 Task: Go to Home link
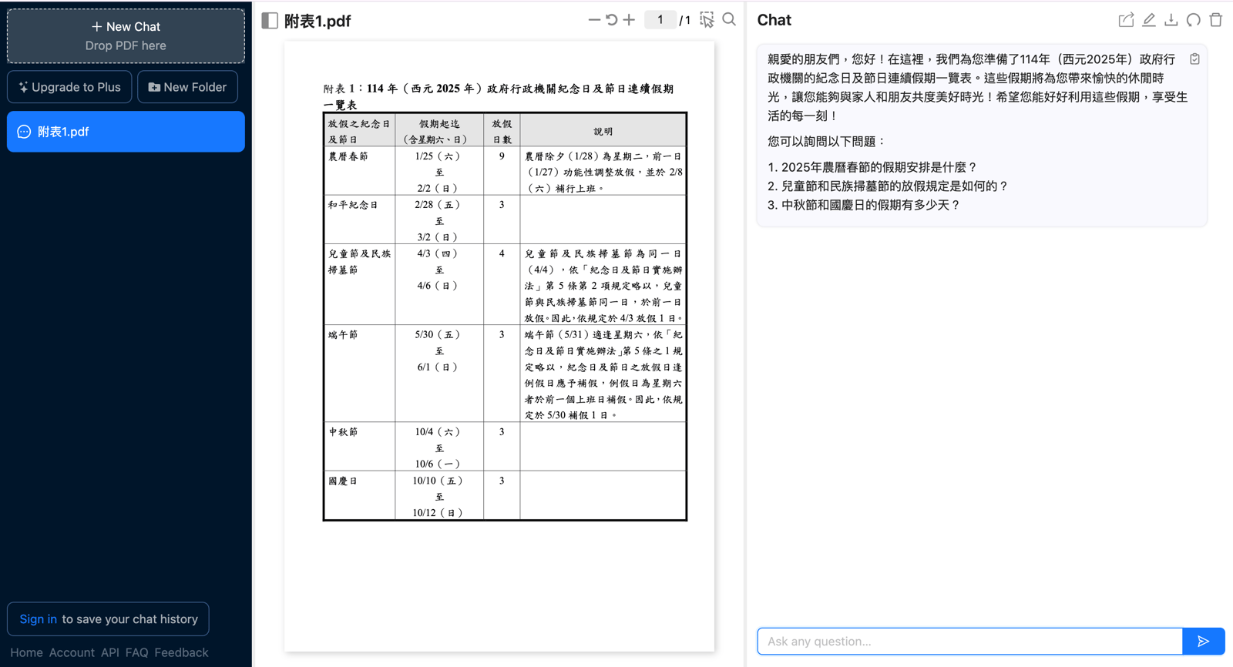[26, 652]
